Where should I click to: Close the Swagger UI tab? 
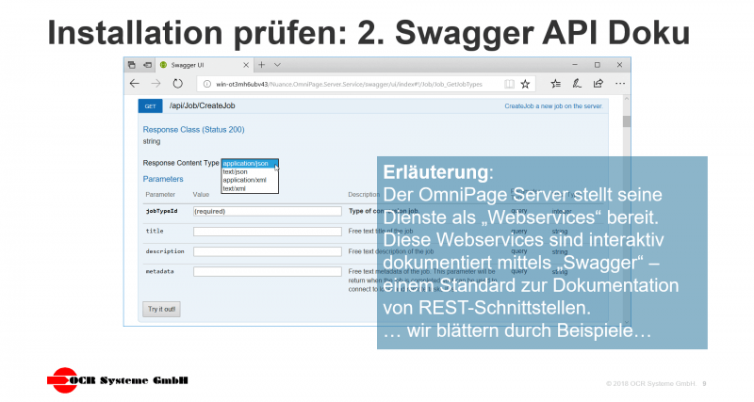246,65
